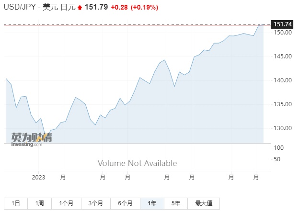Click the USD/JPY - 美元 日元 title
Viewport: 299px width, 212px height.
[38, 8]
